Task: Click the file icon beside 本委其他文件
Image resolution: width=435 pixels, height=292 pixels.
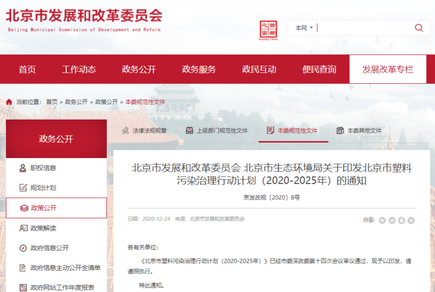Action: (340, 130)
